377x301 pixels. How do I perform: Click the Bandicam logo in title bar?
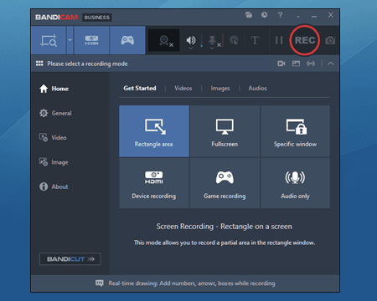point(56,18)
